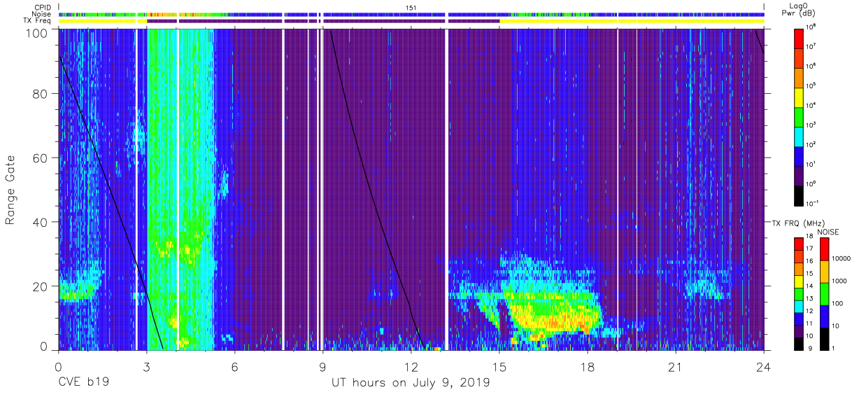The image size is (859, 397).
Task: Click the y-axis tick label 20
Action: (41, 286)
